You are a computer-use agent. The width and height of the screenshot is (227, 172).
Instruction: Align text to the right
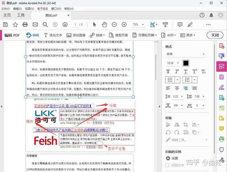click(x=186, y=88)
